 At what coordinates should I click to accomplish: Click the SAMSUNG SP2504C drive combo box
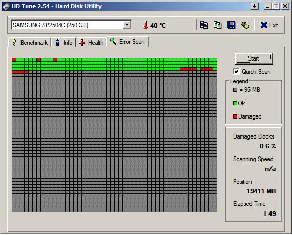point(71,25)
